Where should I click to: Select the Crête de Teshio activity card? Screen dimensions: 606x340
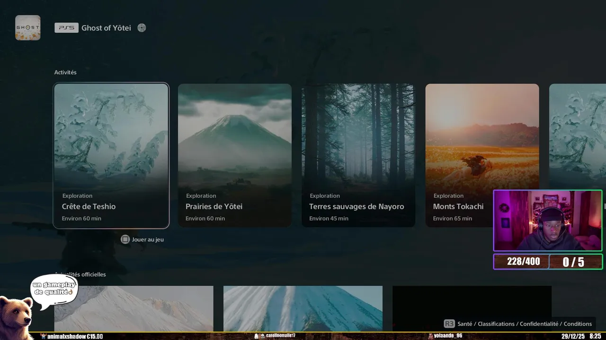[x=111, y=156]
